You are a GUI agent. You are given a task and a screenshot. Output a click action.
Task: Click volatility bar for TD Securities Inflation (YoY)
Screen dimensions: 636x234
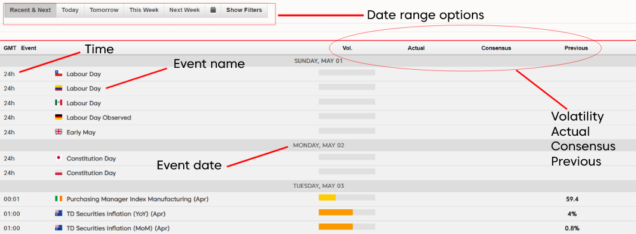[x=347, y=212]
